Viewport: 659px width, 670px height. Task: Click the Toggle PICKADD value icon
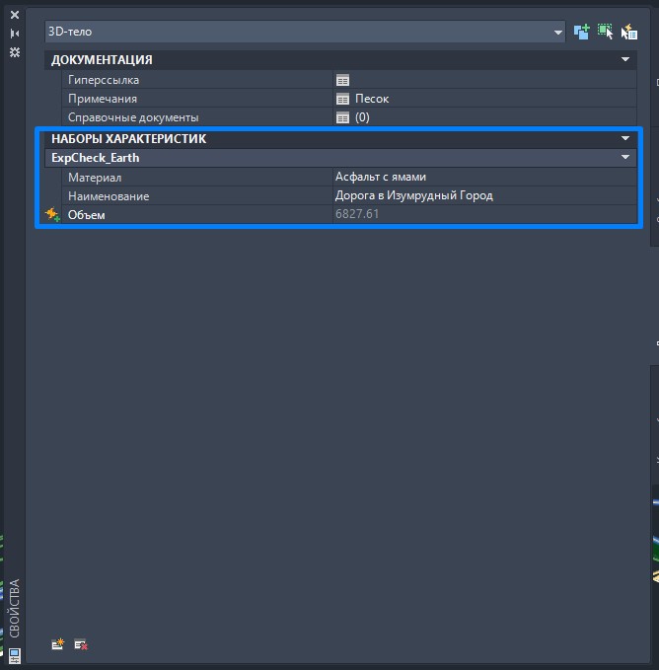(581, 32)
